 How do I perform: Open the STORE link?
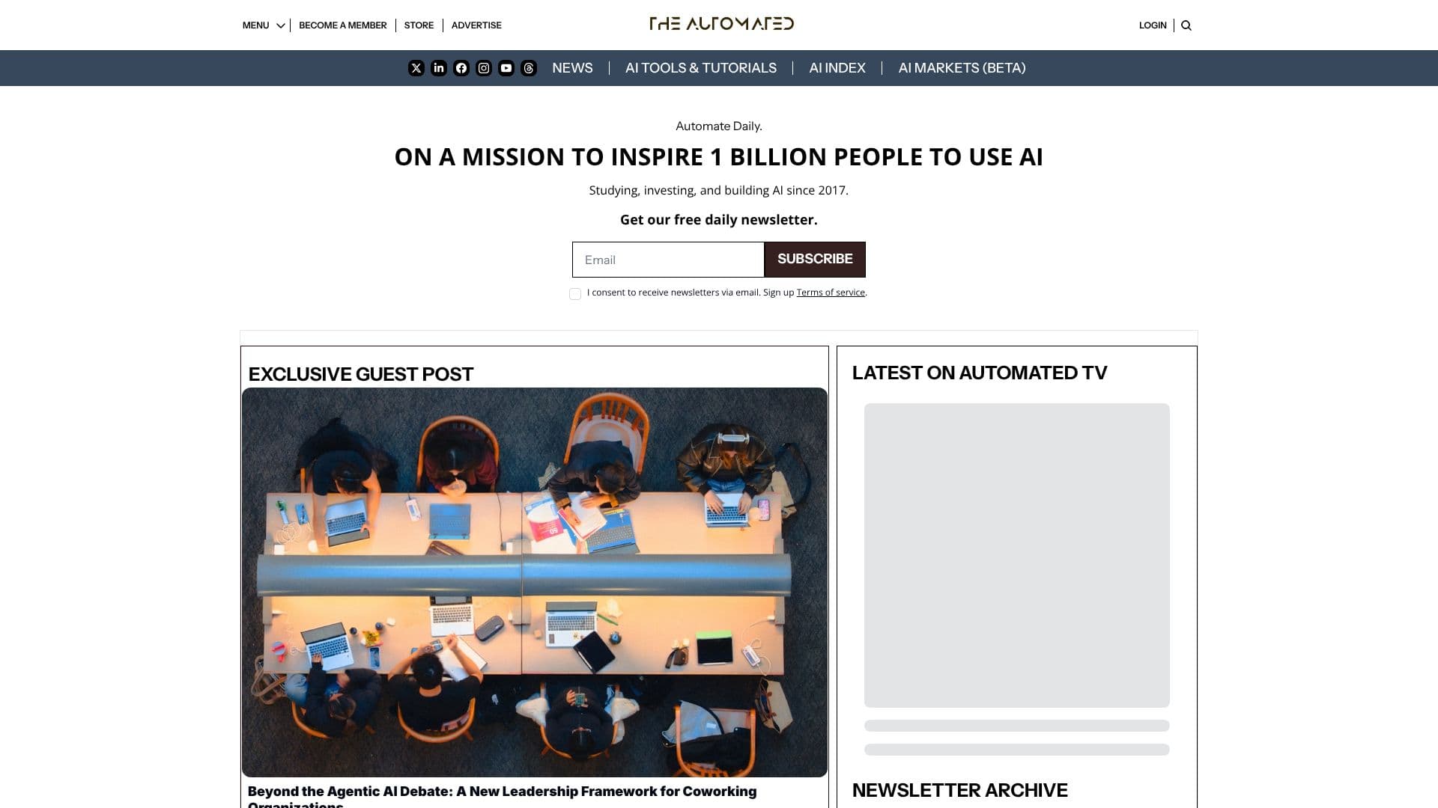pos(419,25)
